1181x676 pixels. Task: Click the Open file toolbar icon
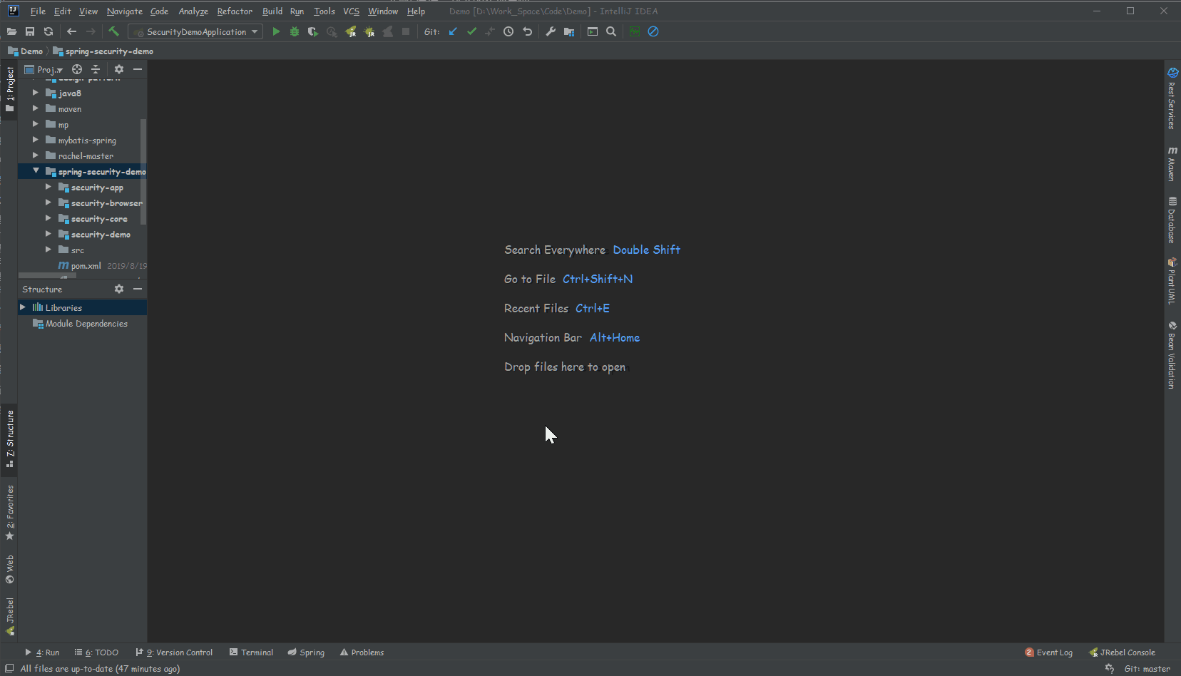click(x=11, y=31)
